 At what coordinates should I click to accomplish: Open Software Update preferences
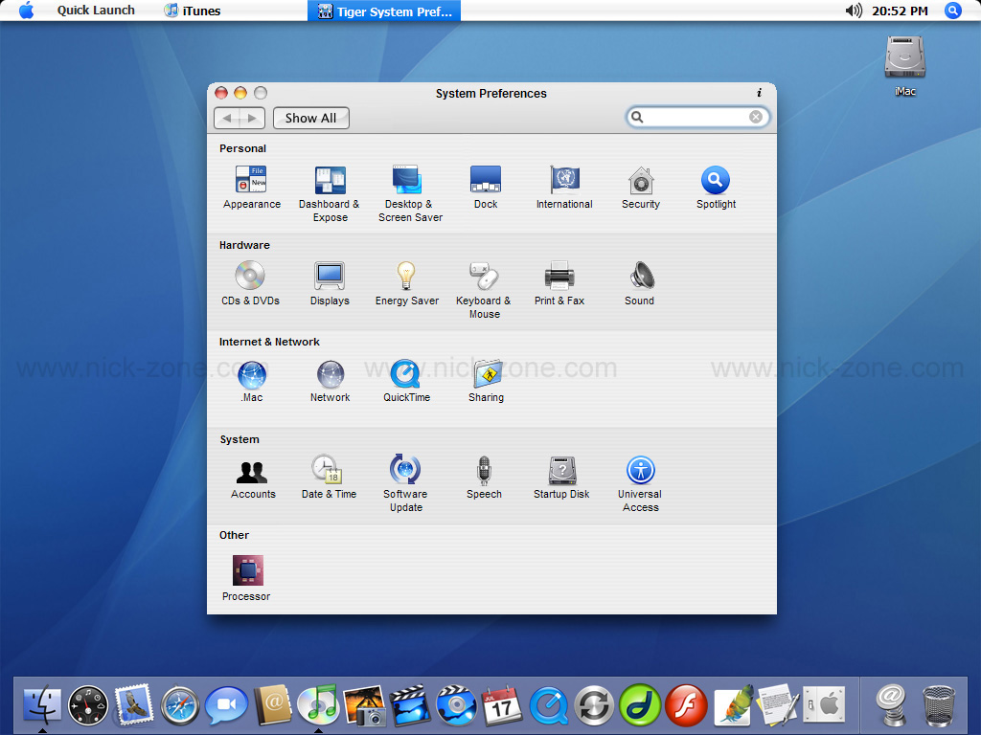coord(405,483)
